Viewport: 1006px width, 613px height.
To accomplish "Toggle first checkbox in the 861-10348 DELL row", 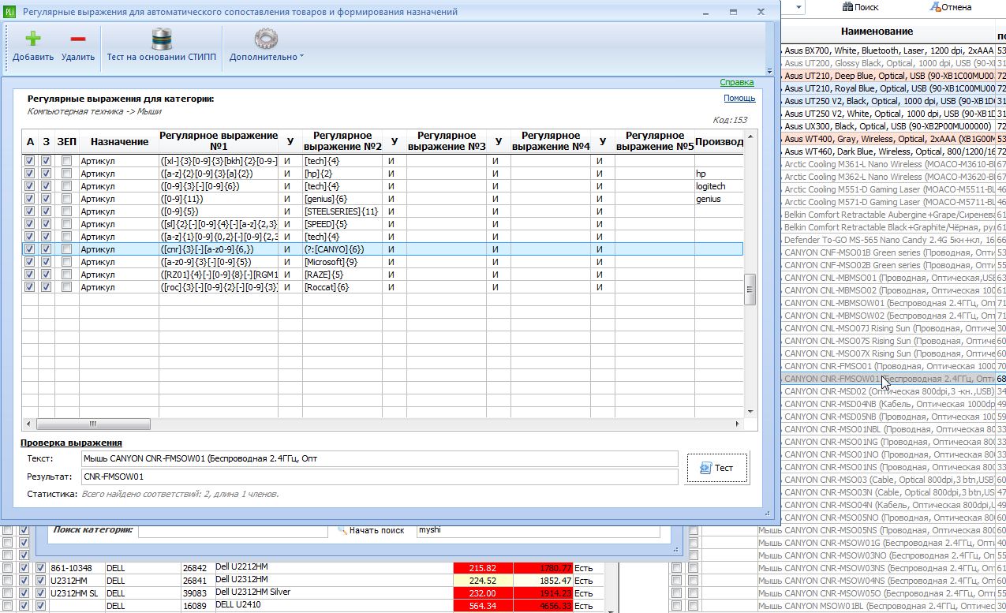I will click(x=7, y=568).
